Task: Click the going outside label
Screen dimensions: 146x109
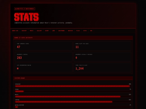Action: click(x=19, y=105)
